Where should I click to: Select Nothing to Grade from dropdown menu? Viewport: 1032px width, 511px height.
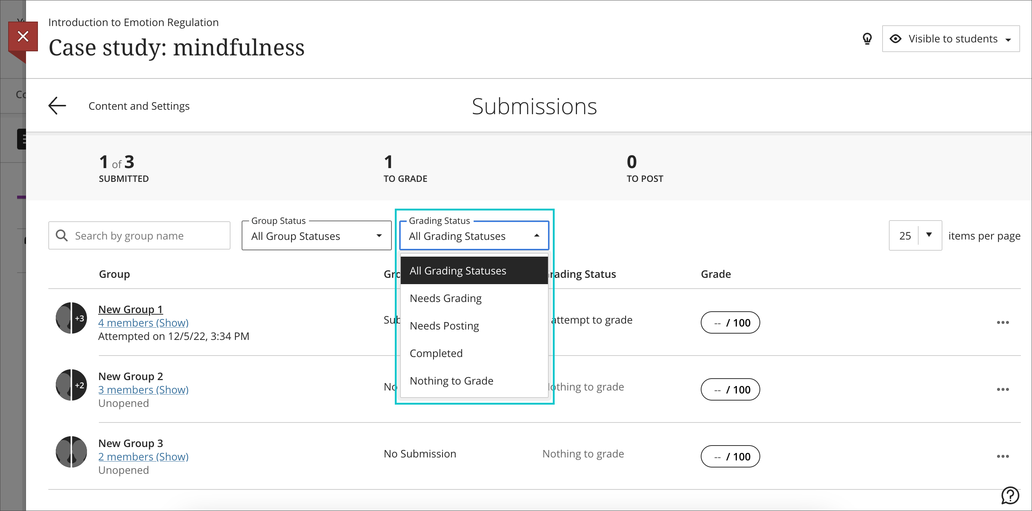click(x=451, y=380)
